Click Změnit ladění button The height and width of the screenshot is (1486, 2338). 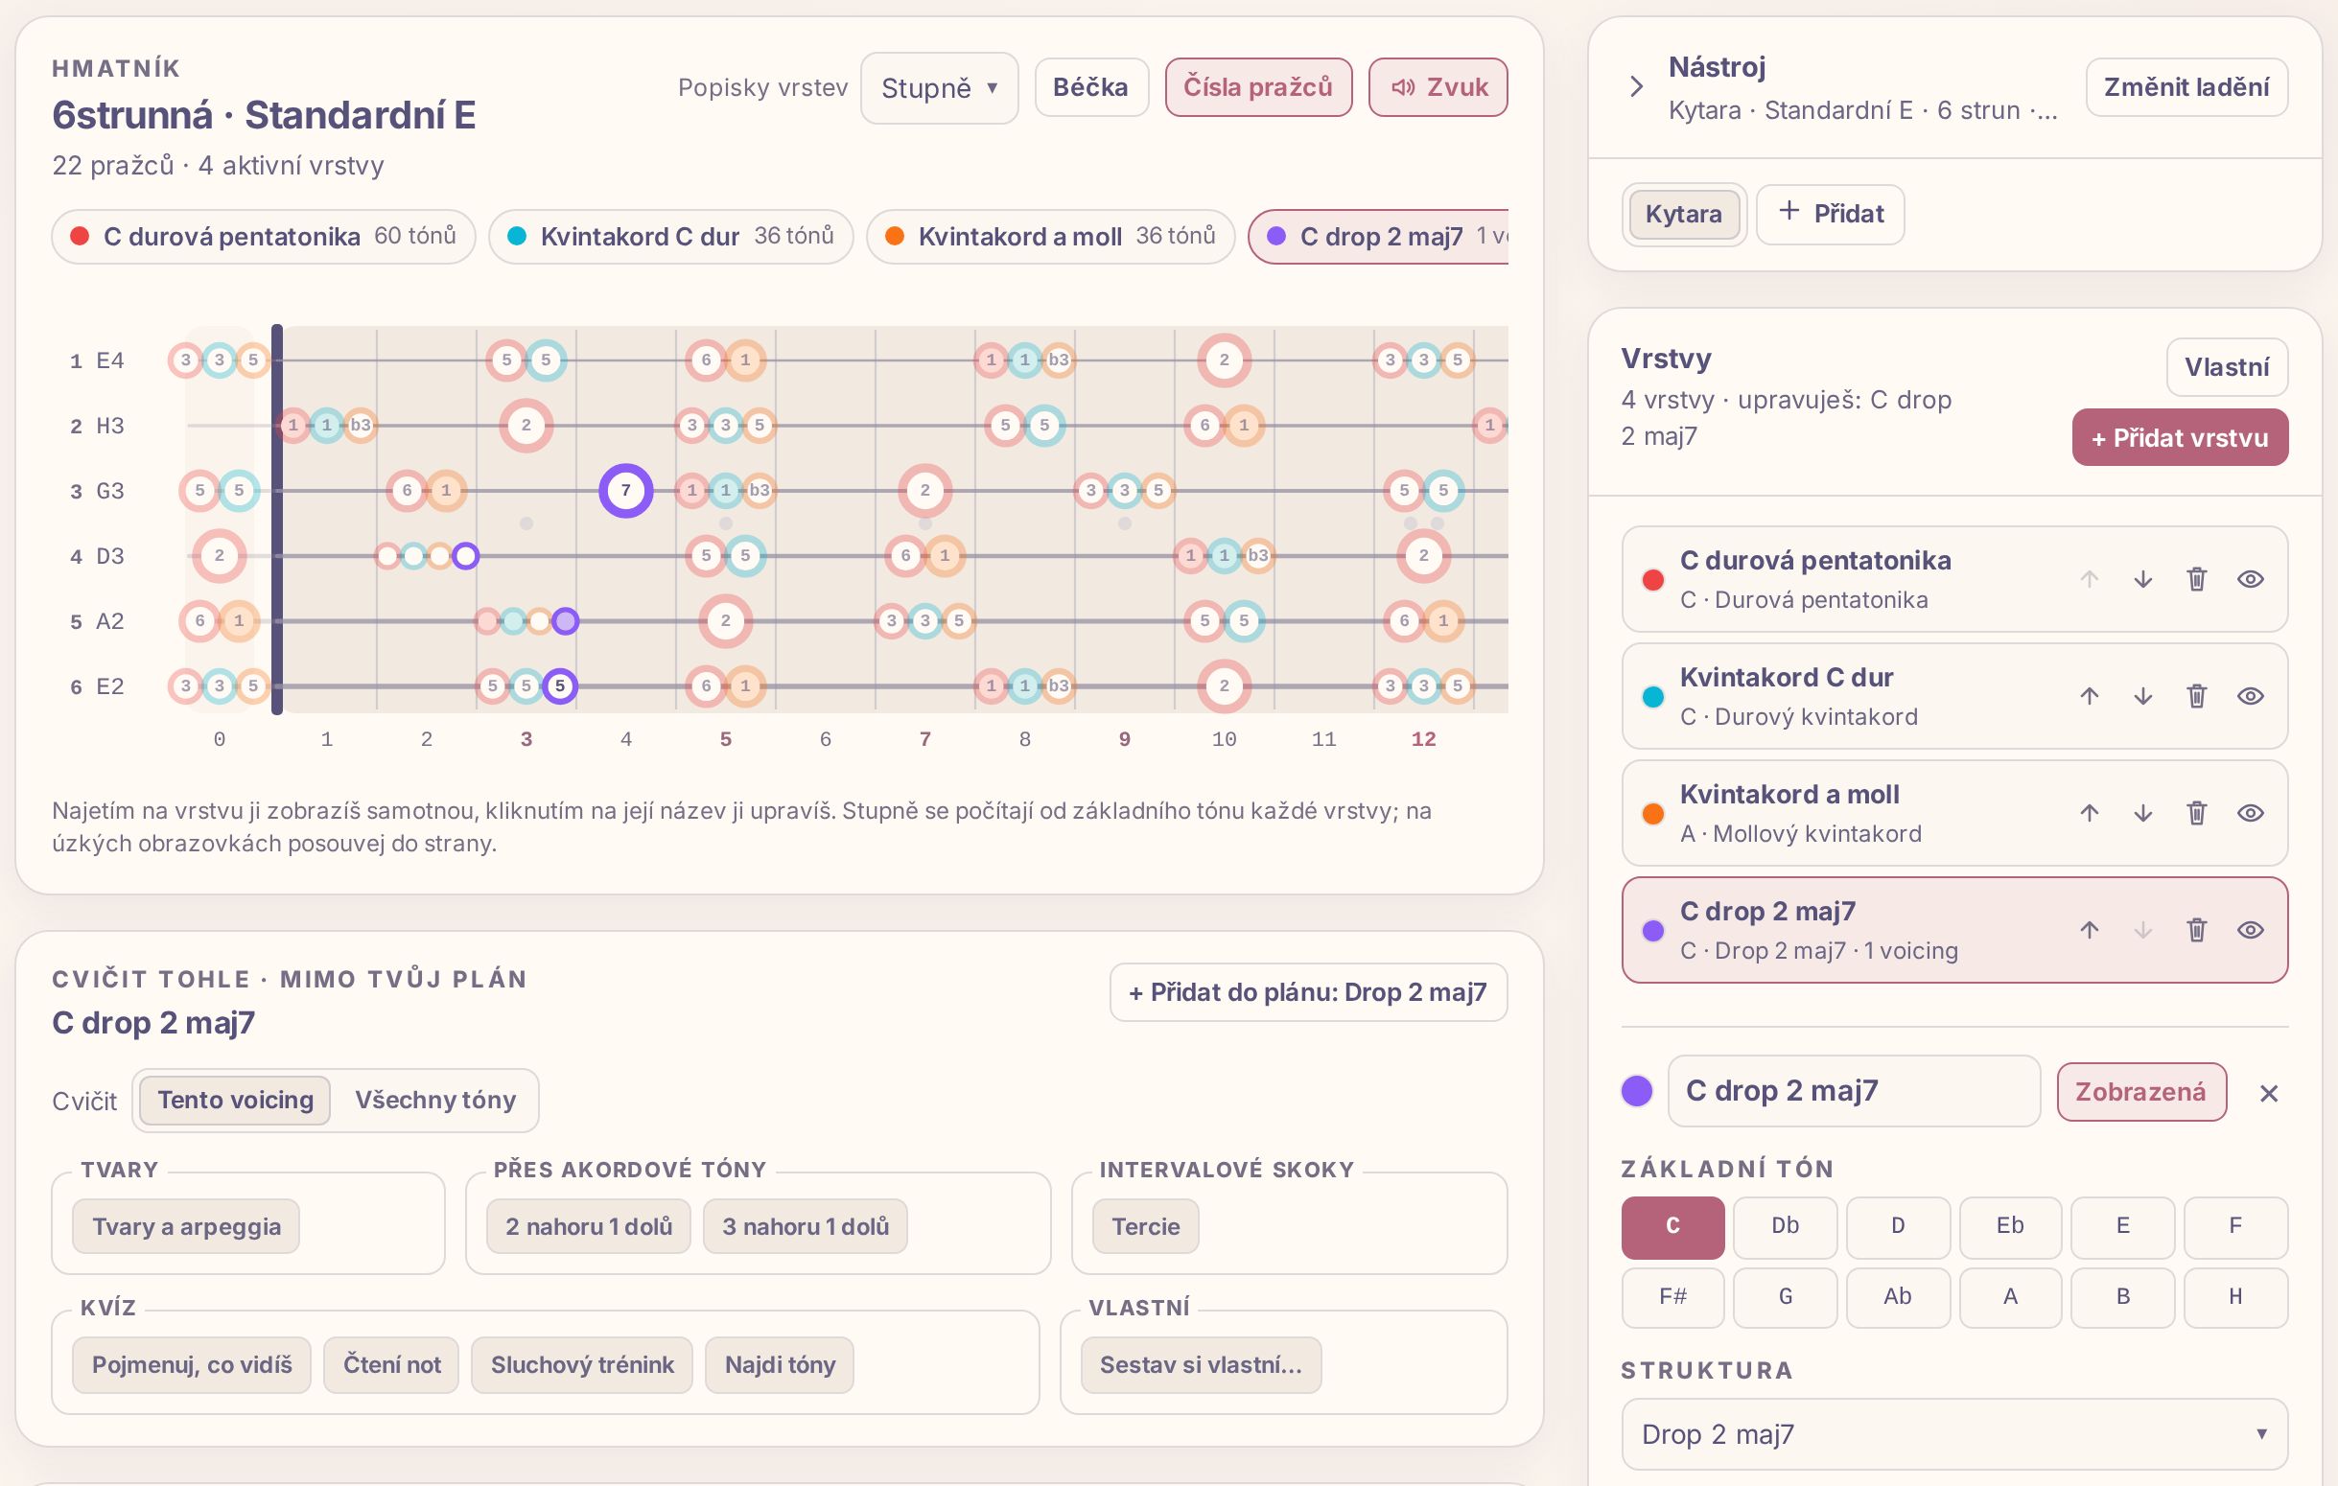(2186, 87)
